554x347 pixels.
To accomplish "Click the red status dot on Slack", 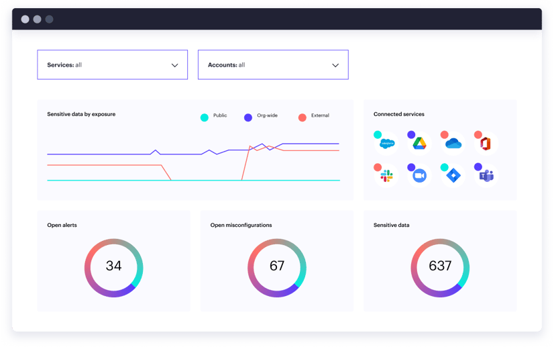I will [378, 167].
